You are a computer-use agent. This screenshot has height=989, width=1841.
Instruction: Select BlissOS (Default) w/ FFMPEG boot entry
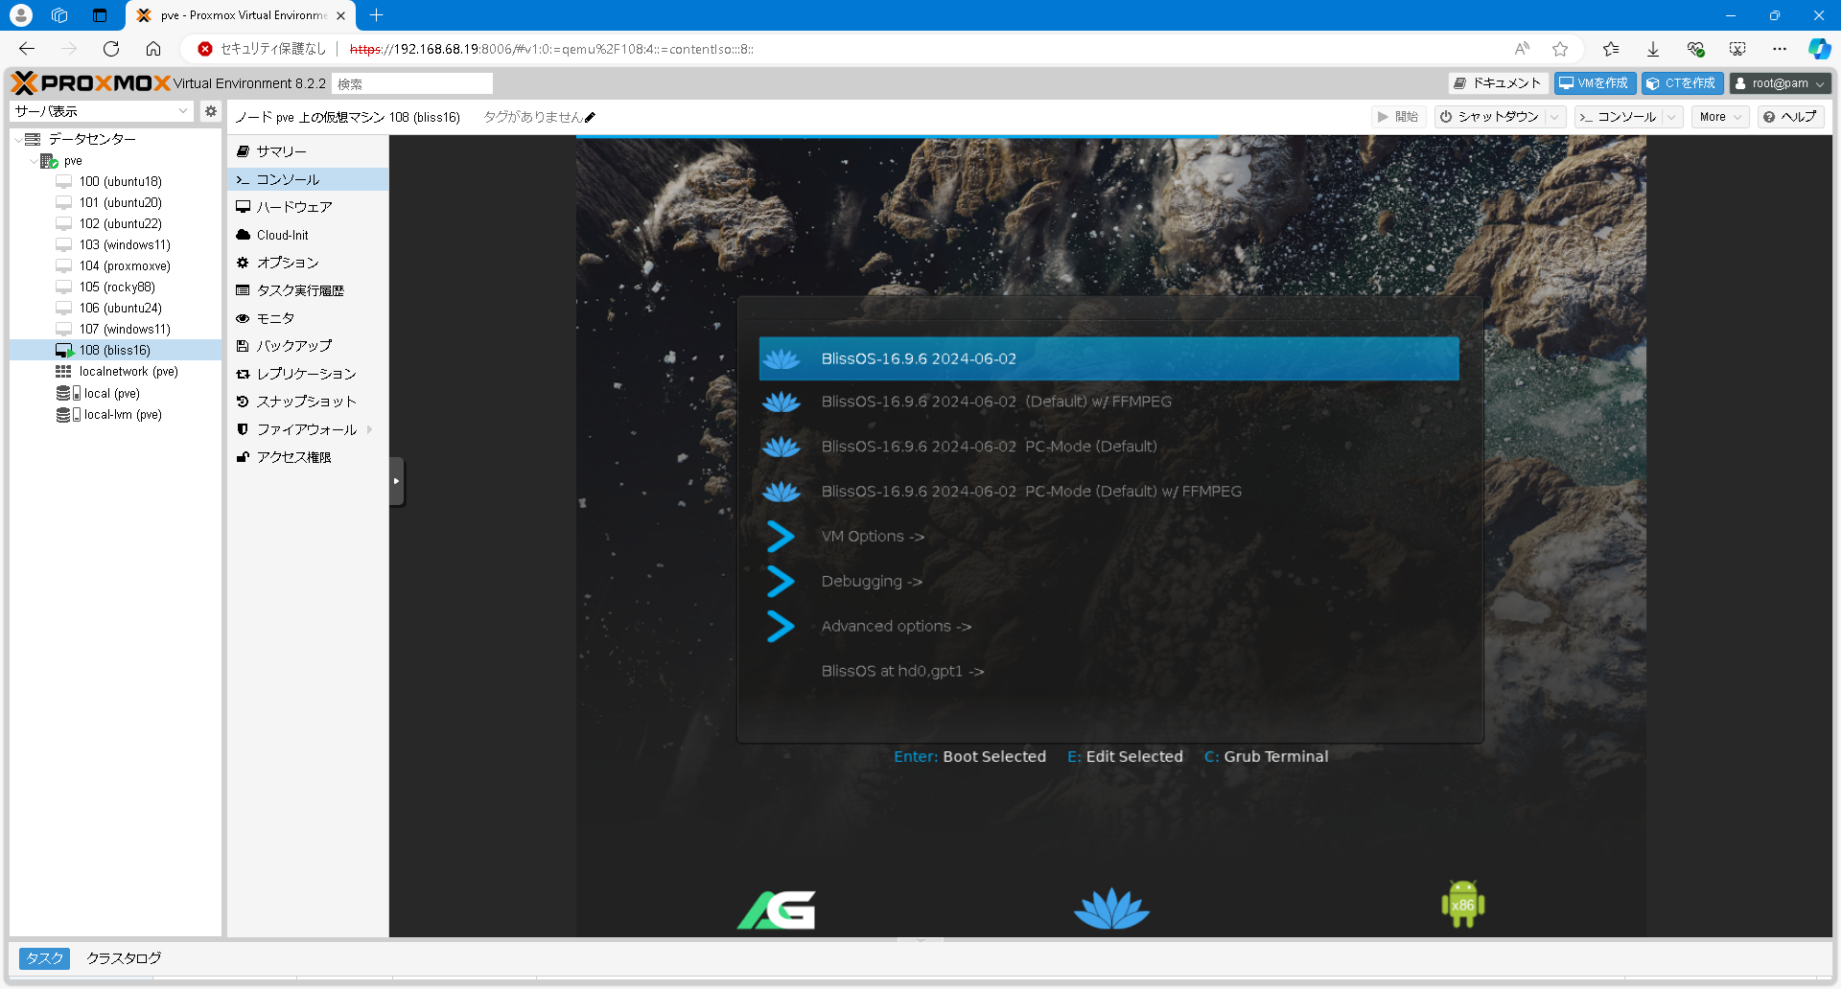click(1108, 402)
